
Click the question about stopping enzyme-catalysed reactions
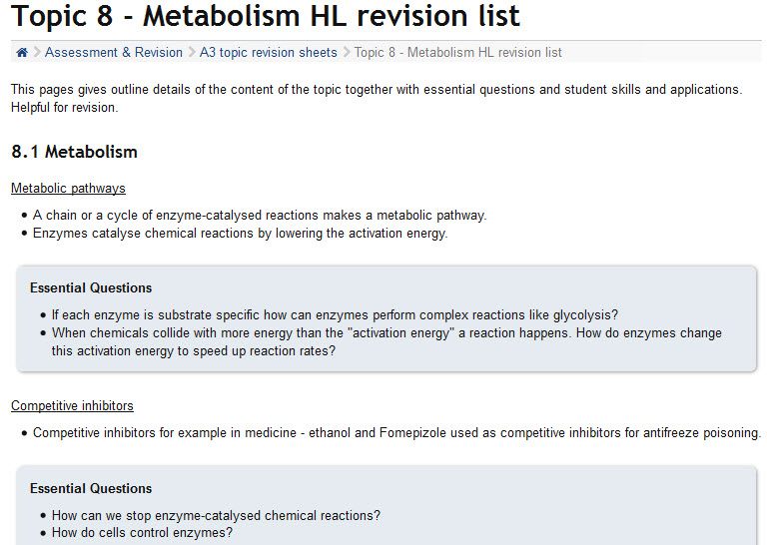pos(216,515)
